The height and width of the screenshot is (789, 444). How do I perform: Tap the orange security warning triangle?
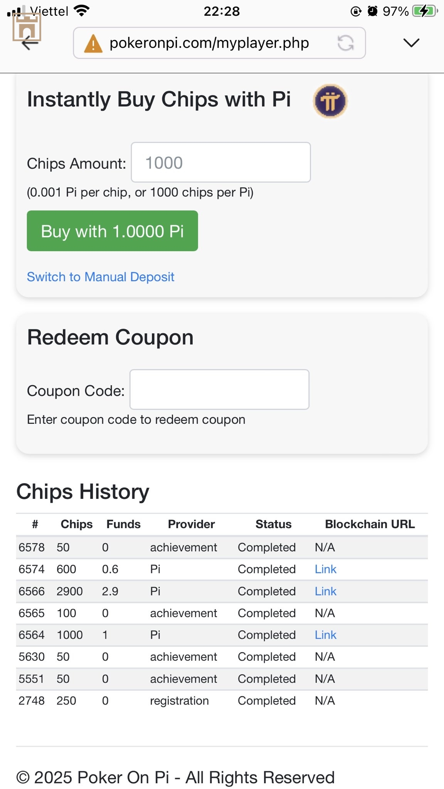93,43
